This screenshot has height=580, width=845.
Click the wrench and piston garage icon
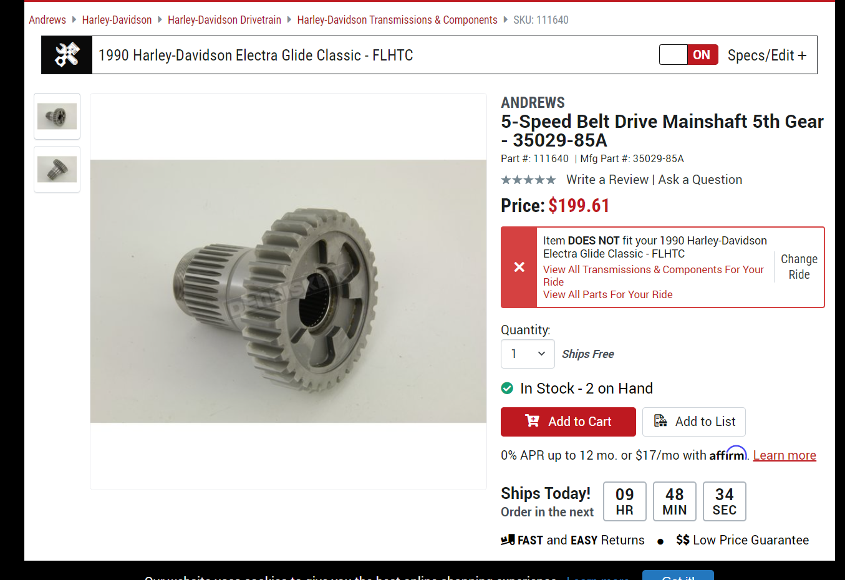(x=67, y=55)
